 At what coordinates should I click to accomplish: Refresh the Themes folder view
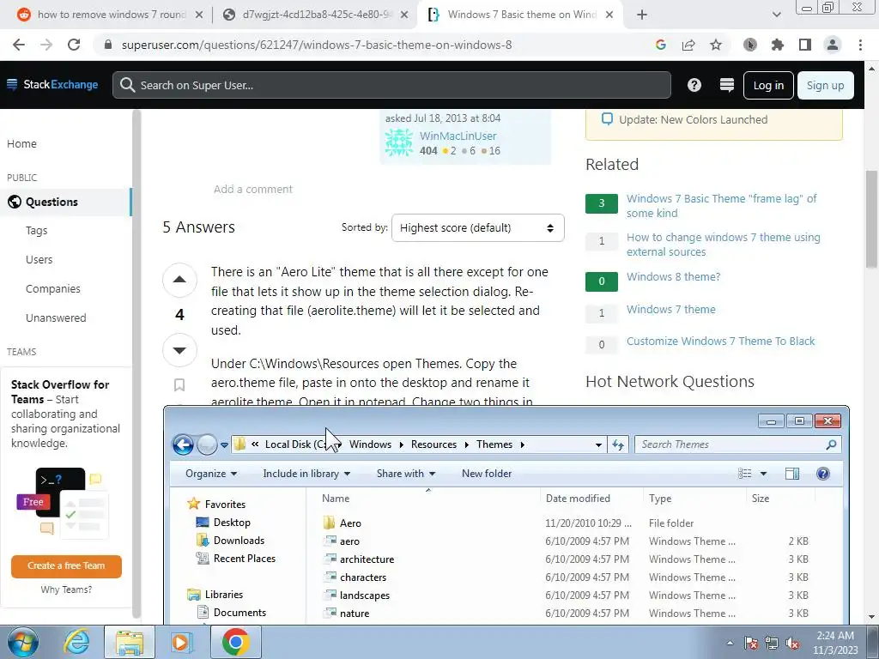(618, 445)
